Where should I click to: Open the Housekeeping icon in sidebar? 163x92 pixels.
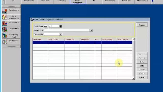coord(5,11)
